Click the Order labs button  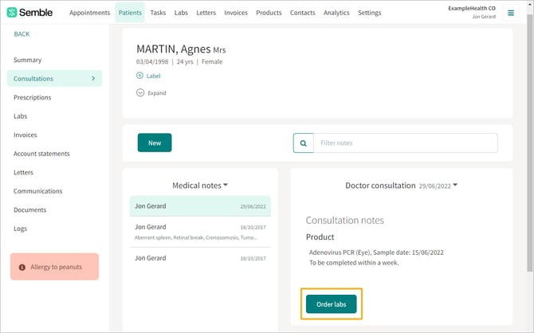(x=331, y=304)
